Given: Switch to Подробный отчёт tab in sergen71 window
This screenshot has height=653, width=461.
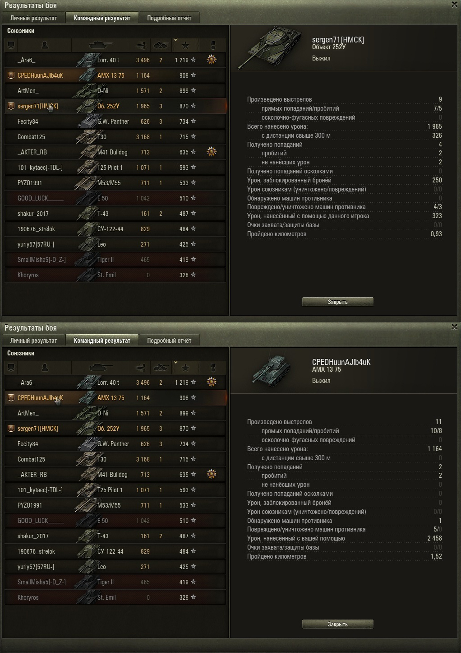Looking at the screenshot, I should pyautogui.click(x=169, y=18).
